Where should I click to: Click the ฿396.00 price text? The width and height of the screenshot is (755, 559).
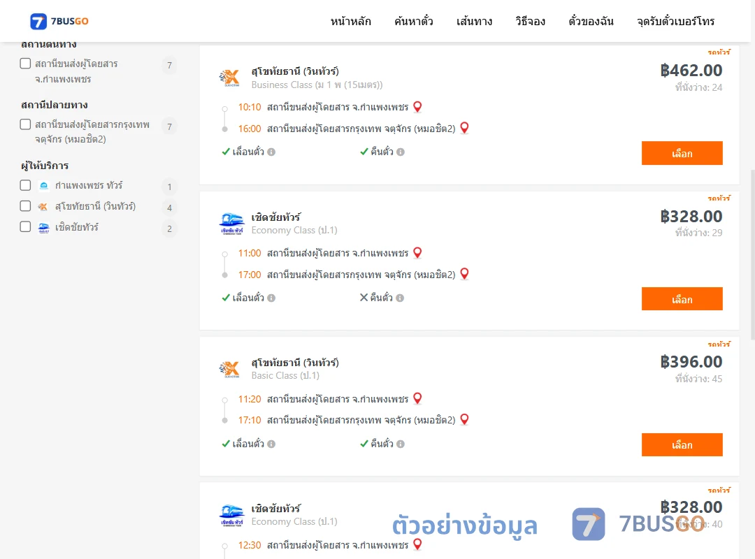(691, 362)
